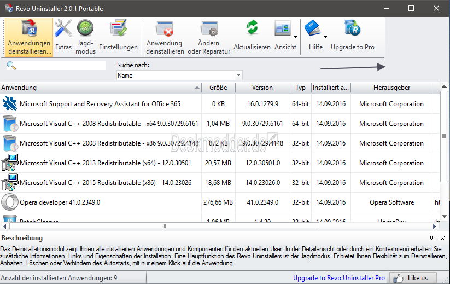Select Opera developer 41.0.2349.0 name
Image resolution: width=450 pixels, height=284 pixels.
tap(60, 202)
